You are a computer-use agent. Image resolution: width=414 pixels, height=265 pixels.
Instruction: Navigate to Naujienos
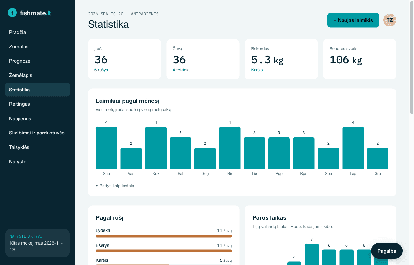point(38,119)
